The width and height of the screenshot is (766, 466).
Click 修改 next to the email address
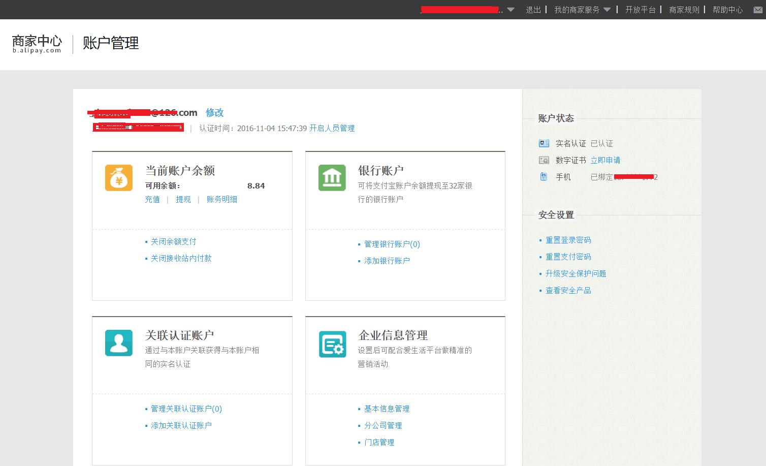[x=214, y=112]
